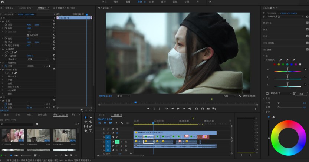Open comparison view button in program monitor
309x162 pixels.
(214, 109)
